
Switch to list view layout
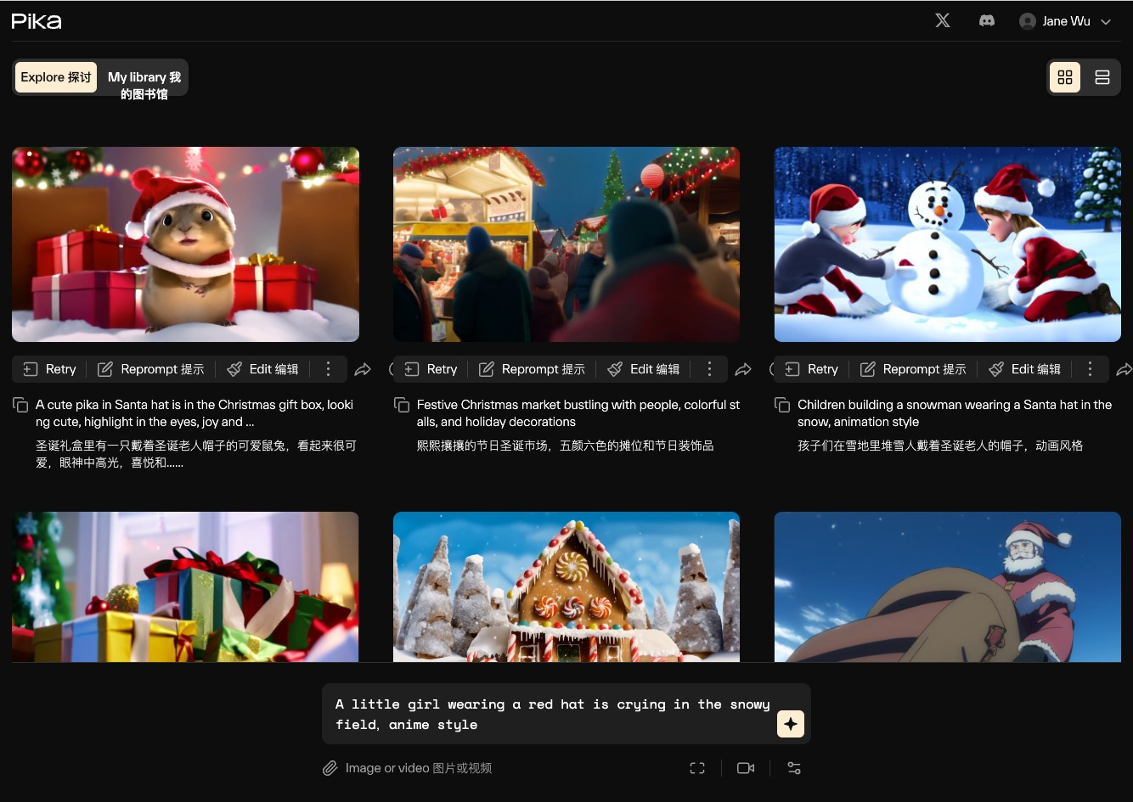pos(1102,77)
